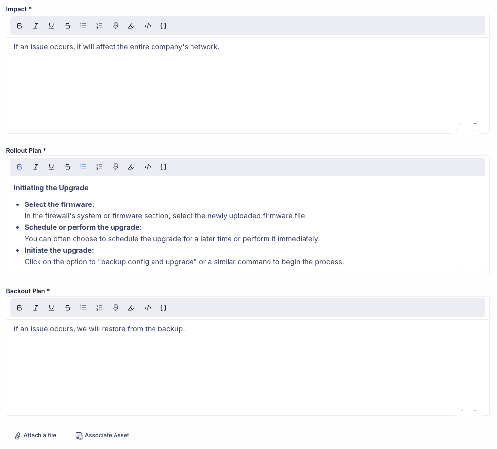The image size is (497, 449).
Task: Apply underline in the Backout Plan toolbar
Action: point(51,308)
